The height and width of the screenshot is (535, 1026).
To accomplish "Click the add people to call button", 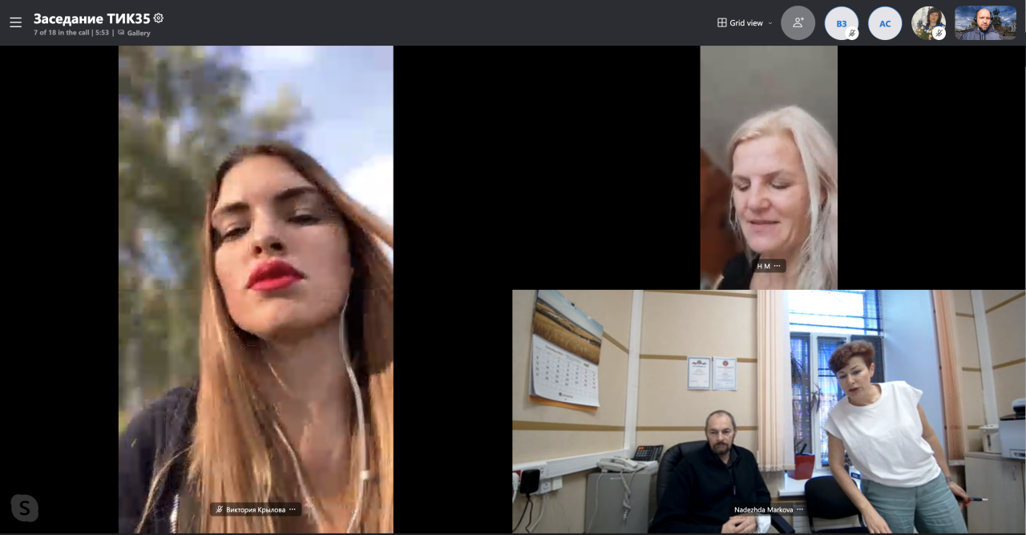I will [798, 23].
